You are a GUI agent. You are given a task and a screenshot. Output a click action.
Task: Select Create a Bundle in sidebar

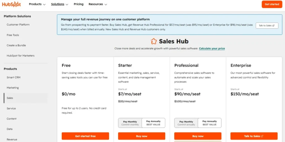point(16,45)
